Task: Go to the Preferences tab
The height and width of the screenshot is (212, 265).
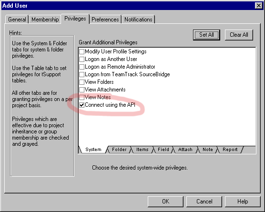Action: [x=105, y=20]
